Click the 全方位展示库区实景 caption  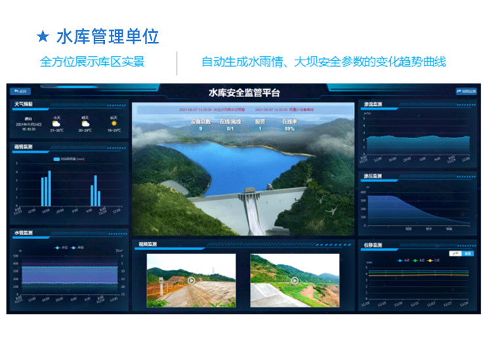92,62
